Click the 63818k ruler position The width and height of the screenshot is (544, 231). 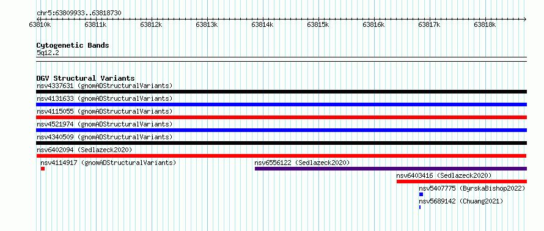(485, 24)
